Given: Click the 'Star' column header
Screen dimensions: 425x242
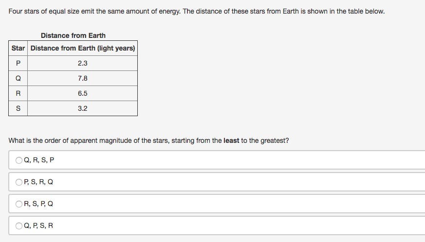Looking at the screenshot, I should (x=18, y=48).
